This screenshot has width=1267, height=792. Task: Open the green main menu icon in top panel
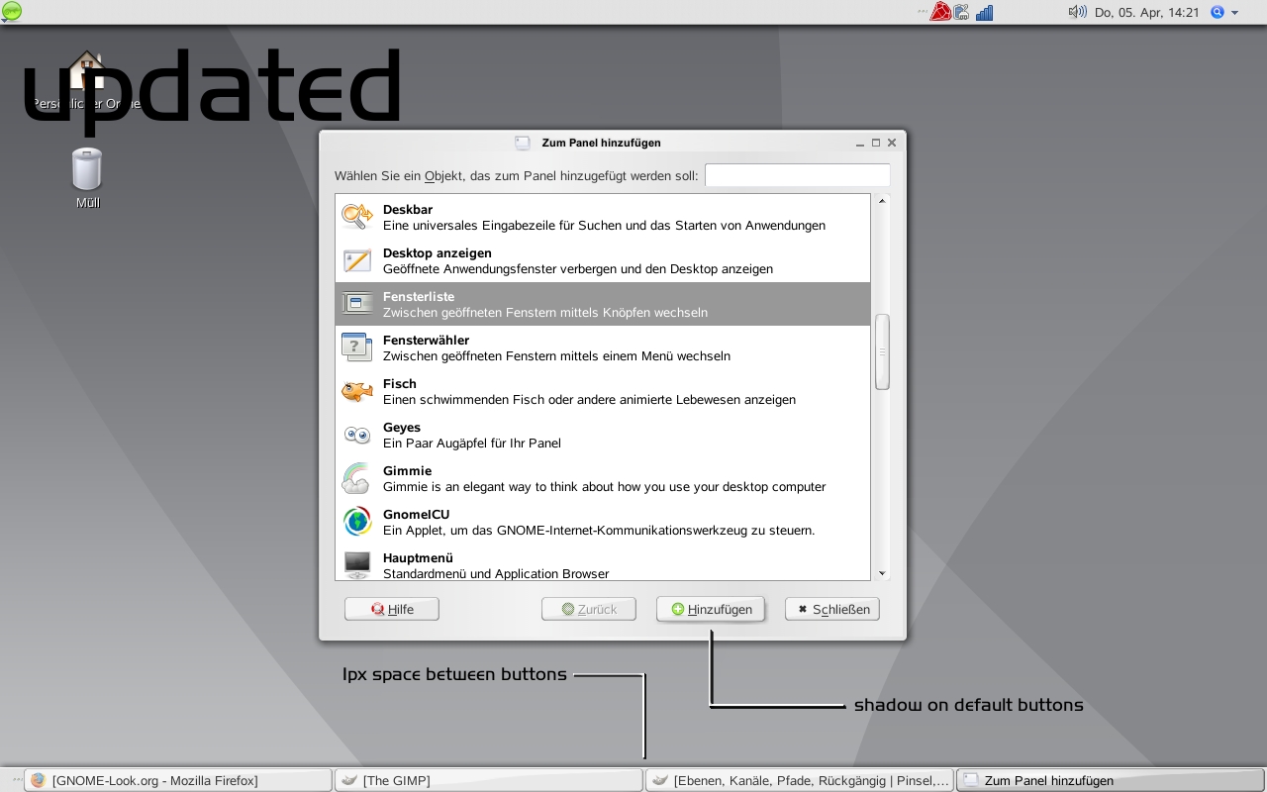11,12
